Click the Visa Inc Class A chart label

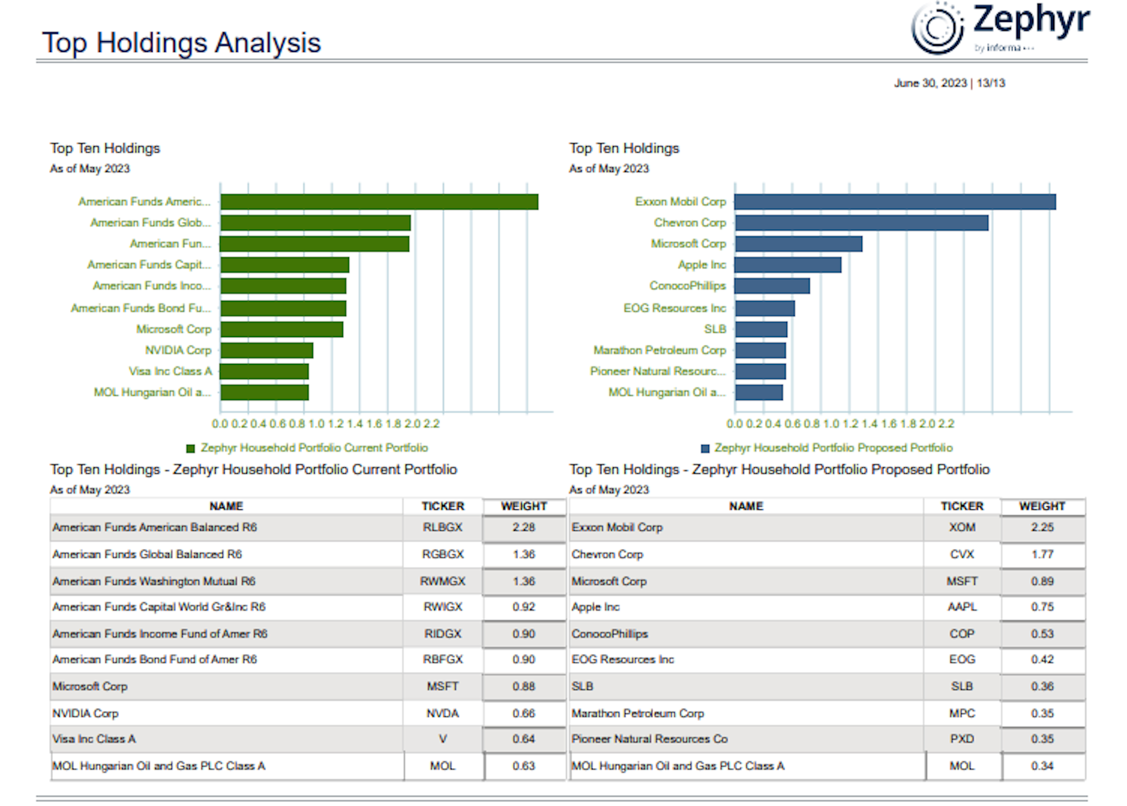(x=170, y=372)
